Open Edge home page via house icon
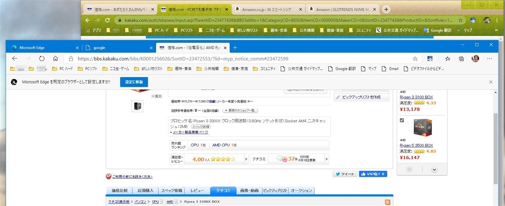The width and height of the screenshot is (505, 206). [x=55, y=59]
